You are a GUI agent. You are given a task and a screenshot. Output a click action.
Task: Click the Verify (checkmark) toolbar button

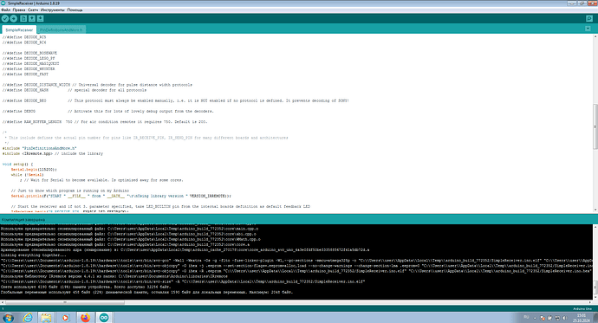(x=5, y=18)
